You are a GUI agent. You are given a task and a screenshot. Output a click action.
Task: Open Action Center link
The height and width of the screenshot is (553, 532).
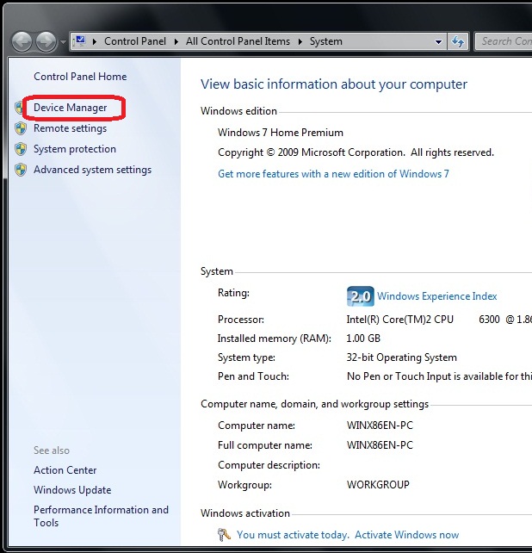tap(65, 470)
